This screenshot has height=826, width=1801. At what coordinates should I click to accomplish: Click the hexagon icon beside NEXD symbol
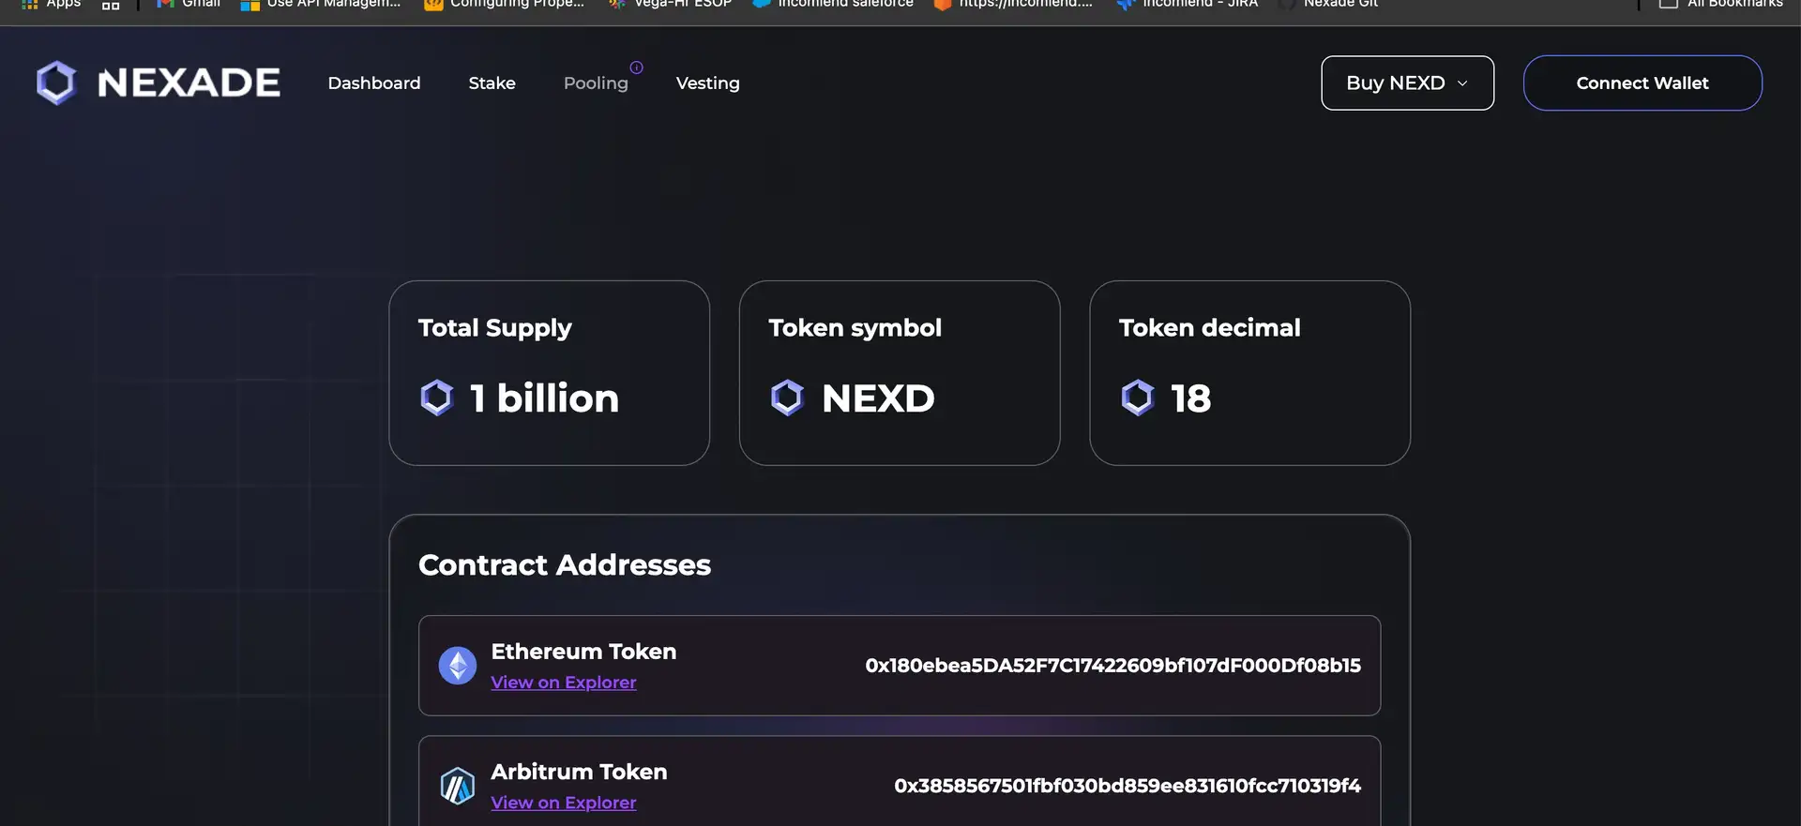pos(787,398)
